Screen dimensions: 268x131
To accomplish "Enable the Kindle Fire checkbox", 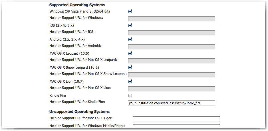I will coord(130,96).
